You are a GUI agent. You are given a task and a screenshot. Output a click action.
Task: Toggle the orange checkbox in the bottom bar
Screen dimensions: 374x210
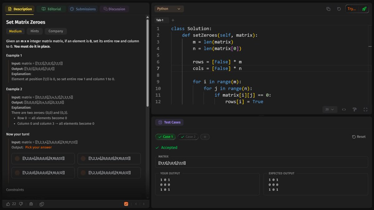pyautogui.click(x=126, y=204)
